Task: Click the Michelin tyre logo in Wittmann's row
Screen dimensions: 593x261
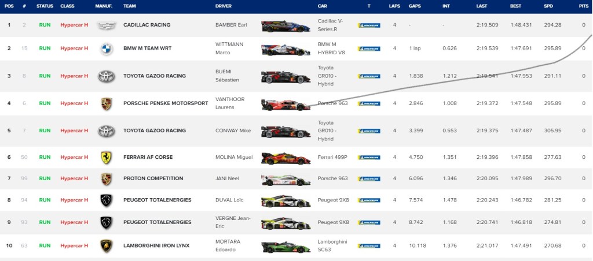Action: (369, 49)
